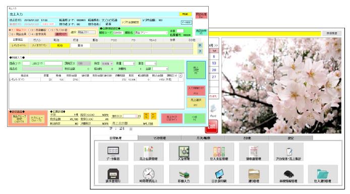Open the データ集信 monitor icon
350x194 pixels.
(x=113, y=152)
